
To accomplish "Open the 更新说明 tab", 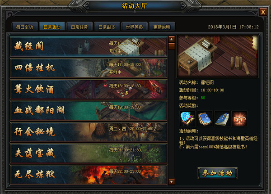I will (162, 27).
